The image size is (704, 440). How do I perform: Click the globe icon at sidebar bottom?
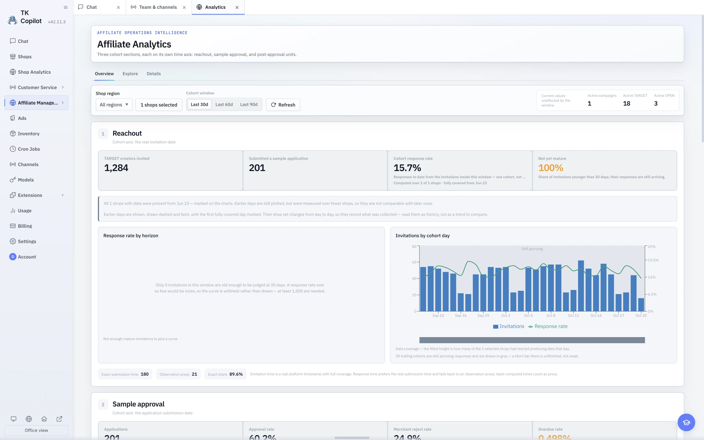click(x=29, y=419)
